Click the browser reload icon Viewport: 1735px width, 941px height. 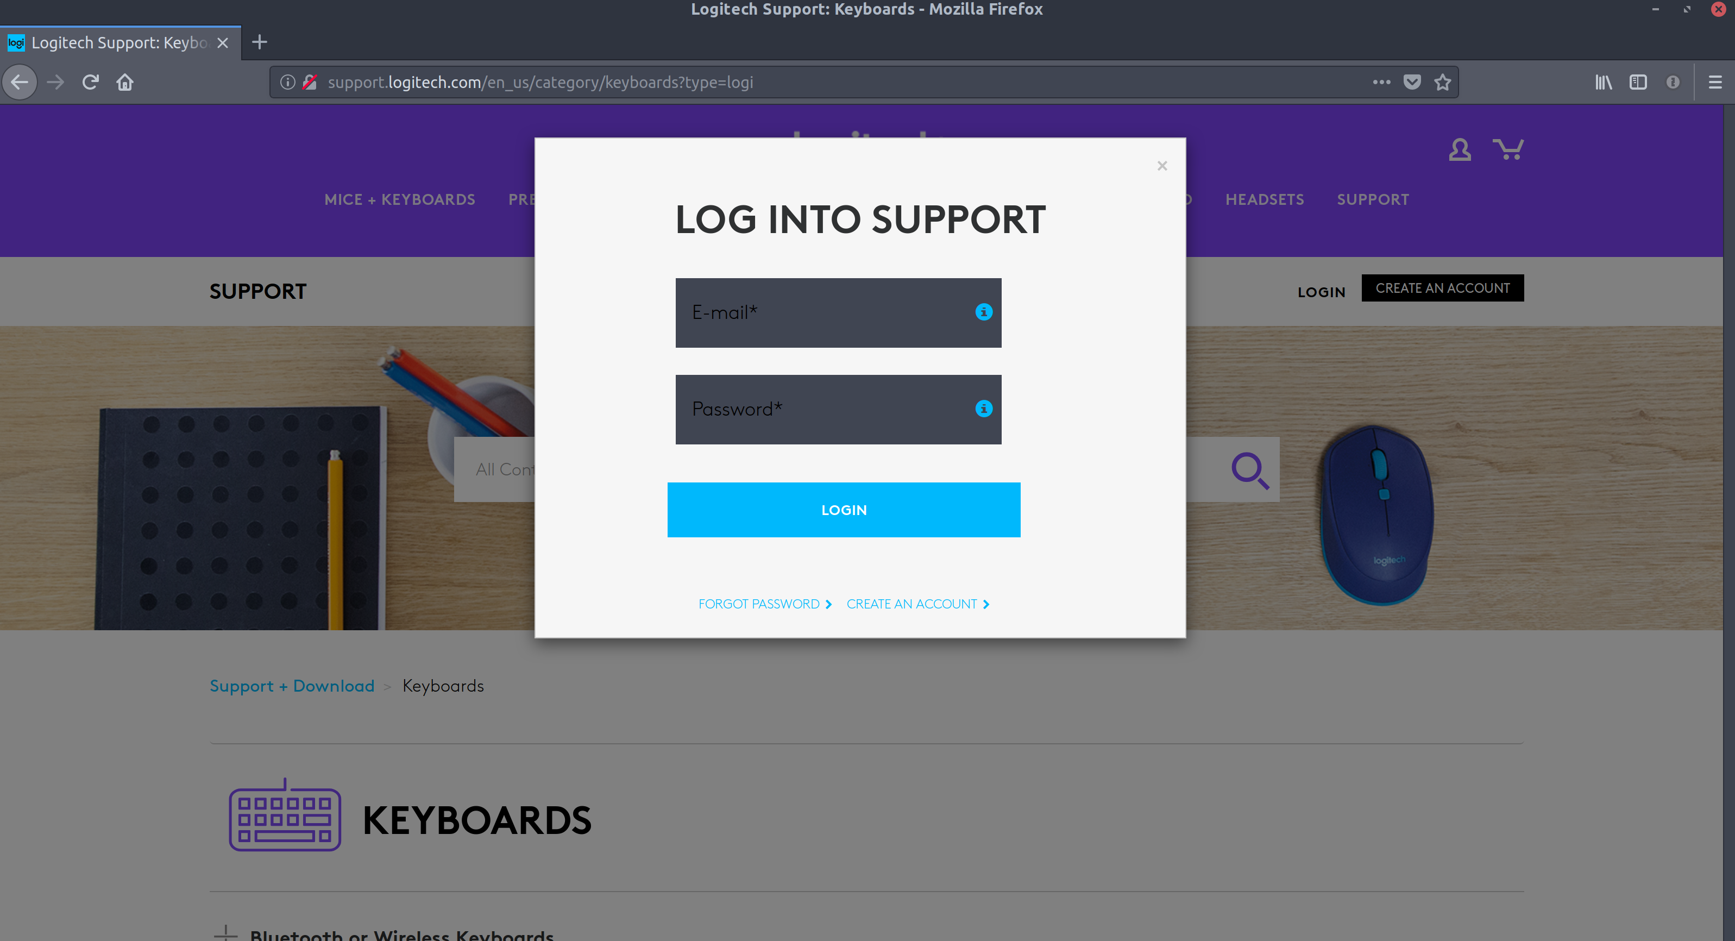90,81
